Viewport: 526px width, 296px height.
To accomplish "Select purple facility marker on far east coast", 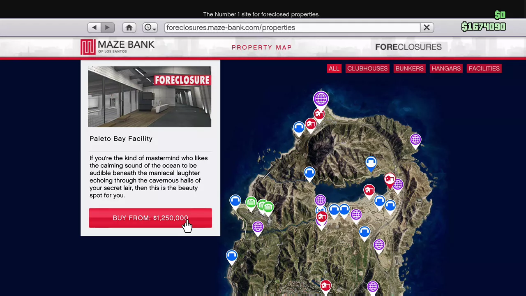I will 415,140.
